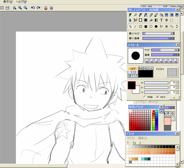Enable マスク mask mode
Viewport: 184px width, 168px height.
pyautogui.click(x=133, y=72)
